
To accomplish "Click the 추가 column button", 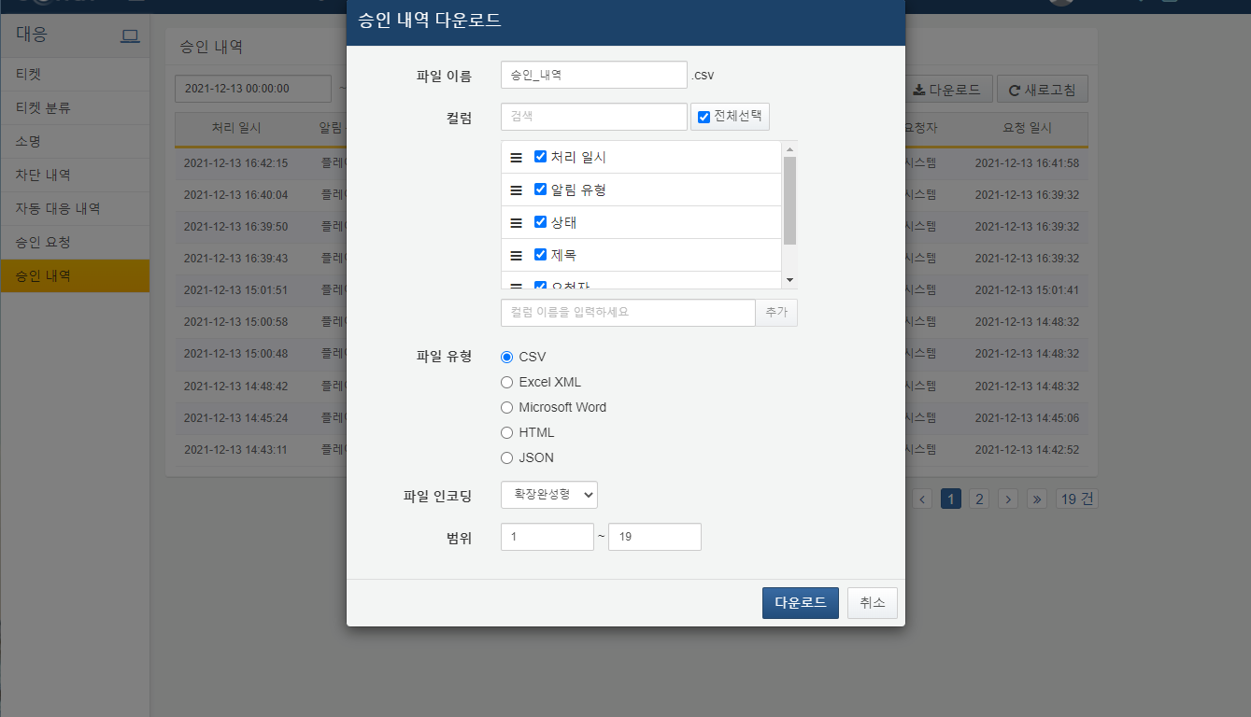I will pos(776,313).
